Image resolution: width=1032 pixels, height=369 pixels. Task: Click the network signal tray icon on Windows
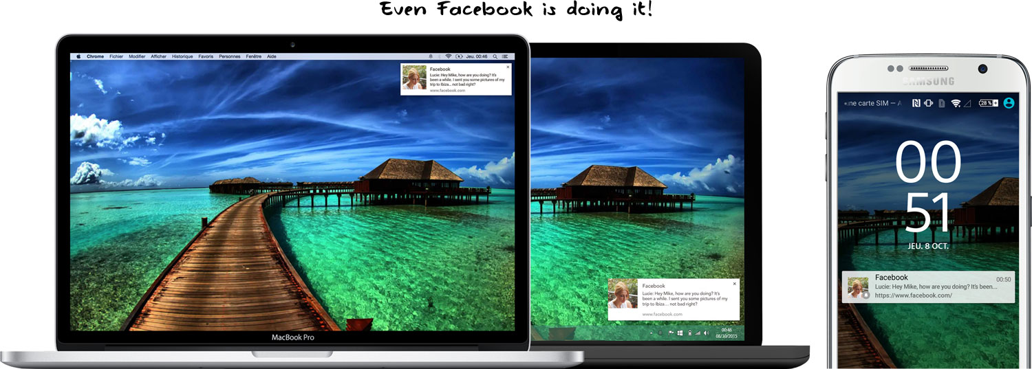click(698, 333)
